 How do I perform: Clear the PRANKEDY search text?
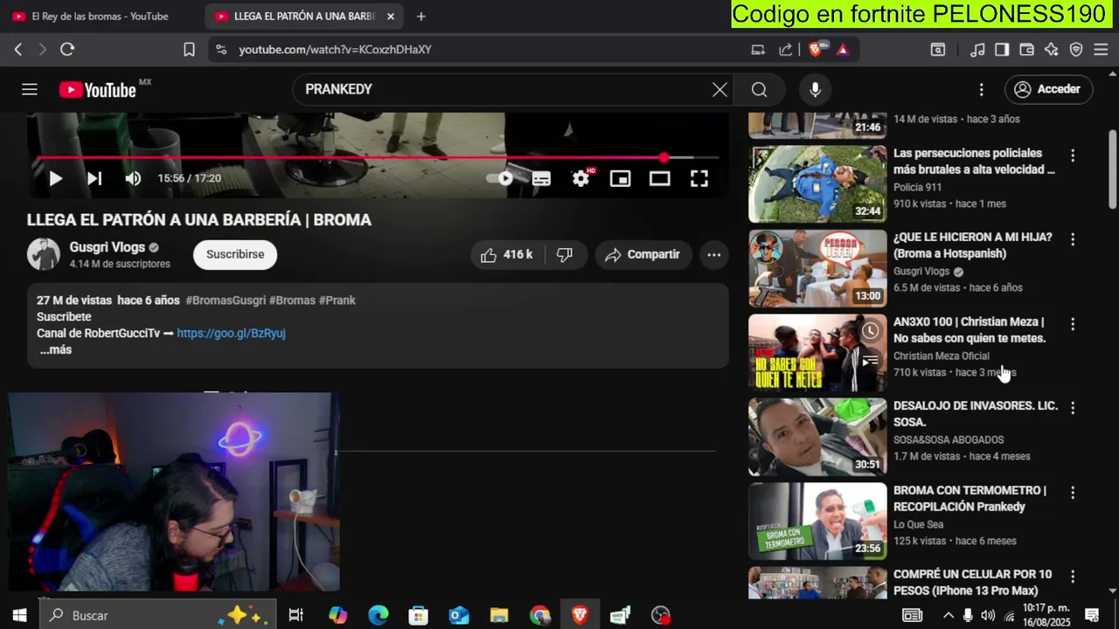[x=719, y=89]
